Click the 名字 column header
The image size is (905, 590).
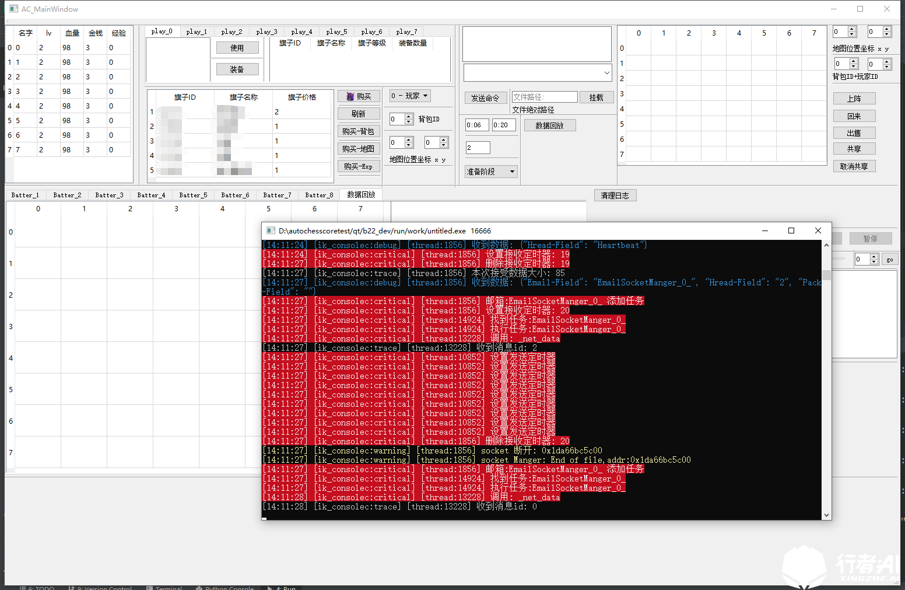point(26,33)
